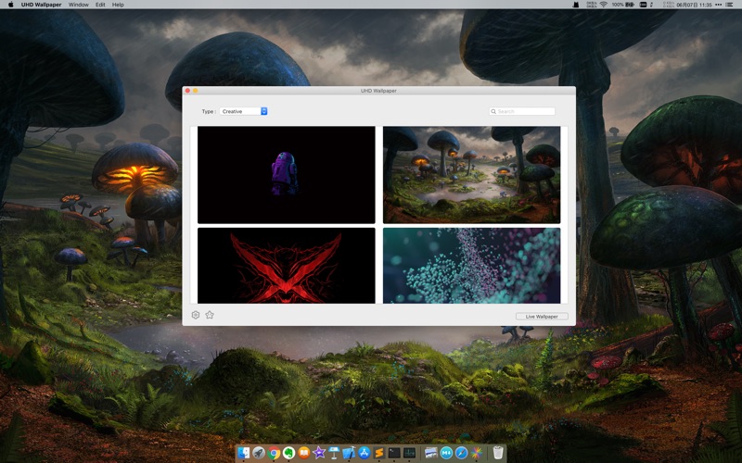This screenshot has width=742, height=463.
Task: Select the purple robot wallpaper thumbnail
Action: click(286, 174)
